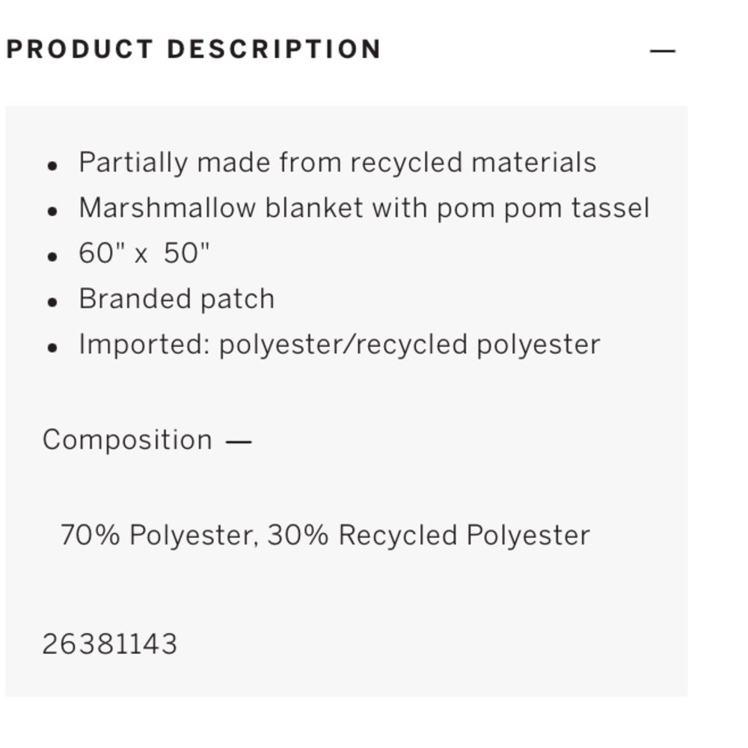The image size is (748, 748).
Task: Click the Branded patch bullet text
Action: (x=177, y=299)
